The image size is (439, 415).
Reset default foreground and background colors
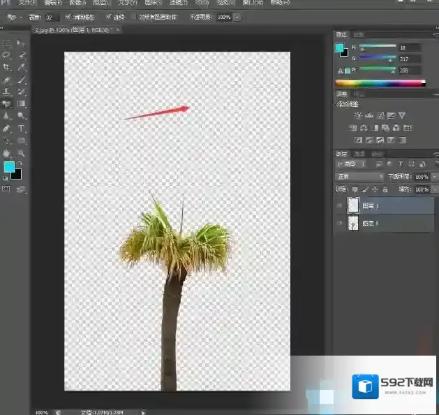point(6,178)
